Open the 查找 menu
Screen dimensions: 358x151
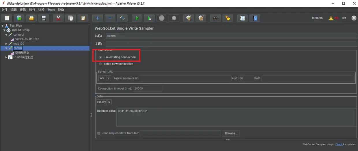pyautogui.click(x=23, y=10)
